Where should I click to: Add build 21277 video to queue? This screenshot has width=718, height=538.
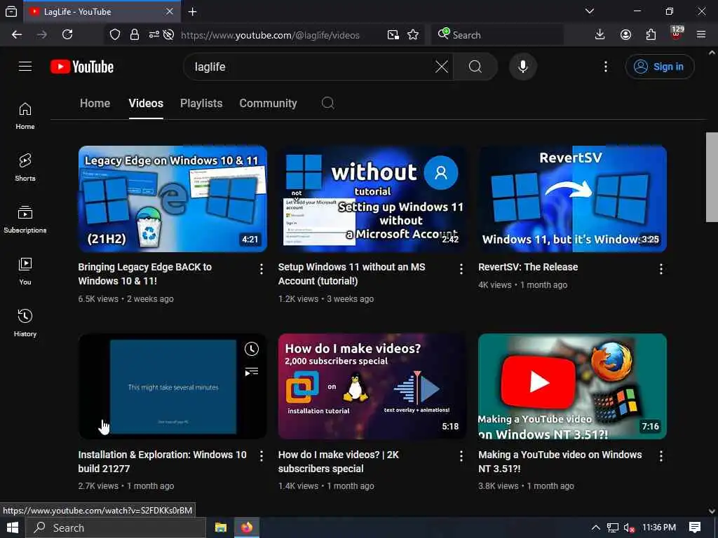tap(252, 371)
